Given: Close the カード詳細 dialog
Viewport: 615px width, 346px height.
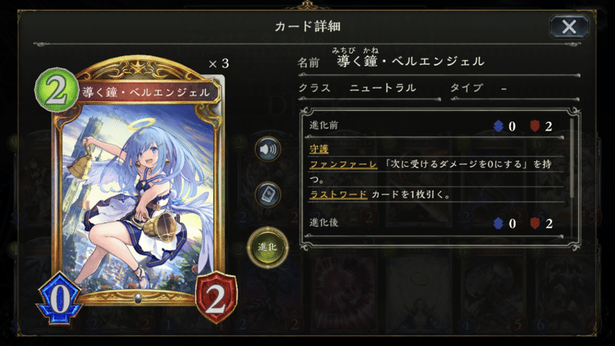Looking at the screenshot, I should tap(569, 27).
